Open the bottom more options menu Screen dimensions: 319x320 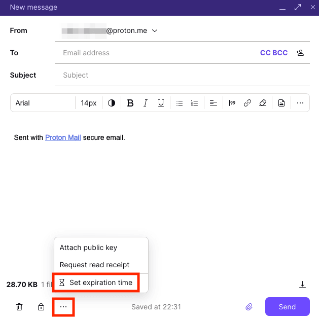pos(63,307)
